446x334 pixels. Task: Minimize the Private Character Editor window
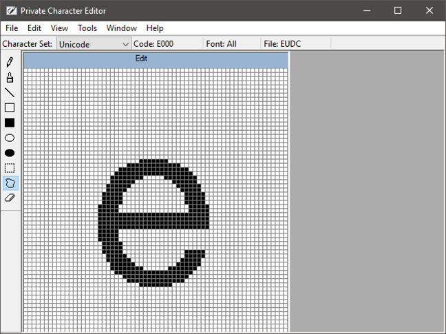coord(367,11)
